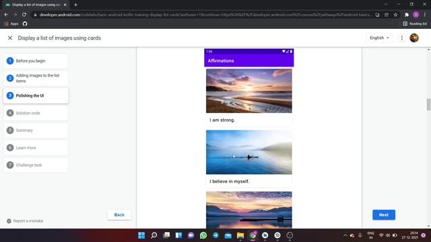Open Widgets from the taskbar

pos(178,235)
